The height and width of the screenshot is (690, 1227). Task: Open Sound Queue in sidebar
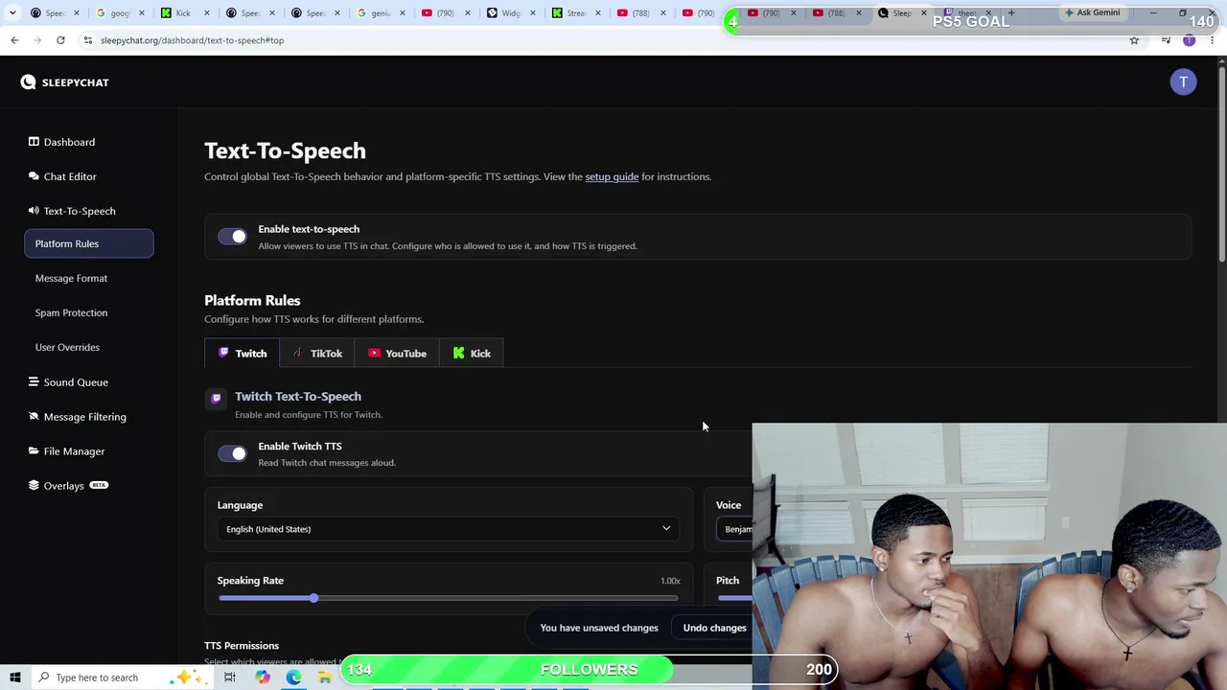click(x=76, y=382)
